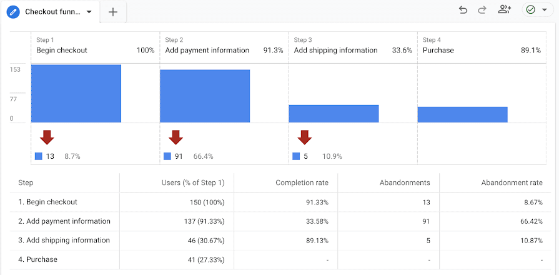The width and height of the screenshot is (559, 275).
Task: Click the 'Add payment information' step title in the chart
Action: pyautogui.click(x=207, y=50)
